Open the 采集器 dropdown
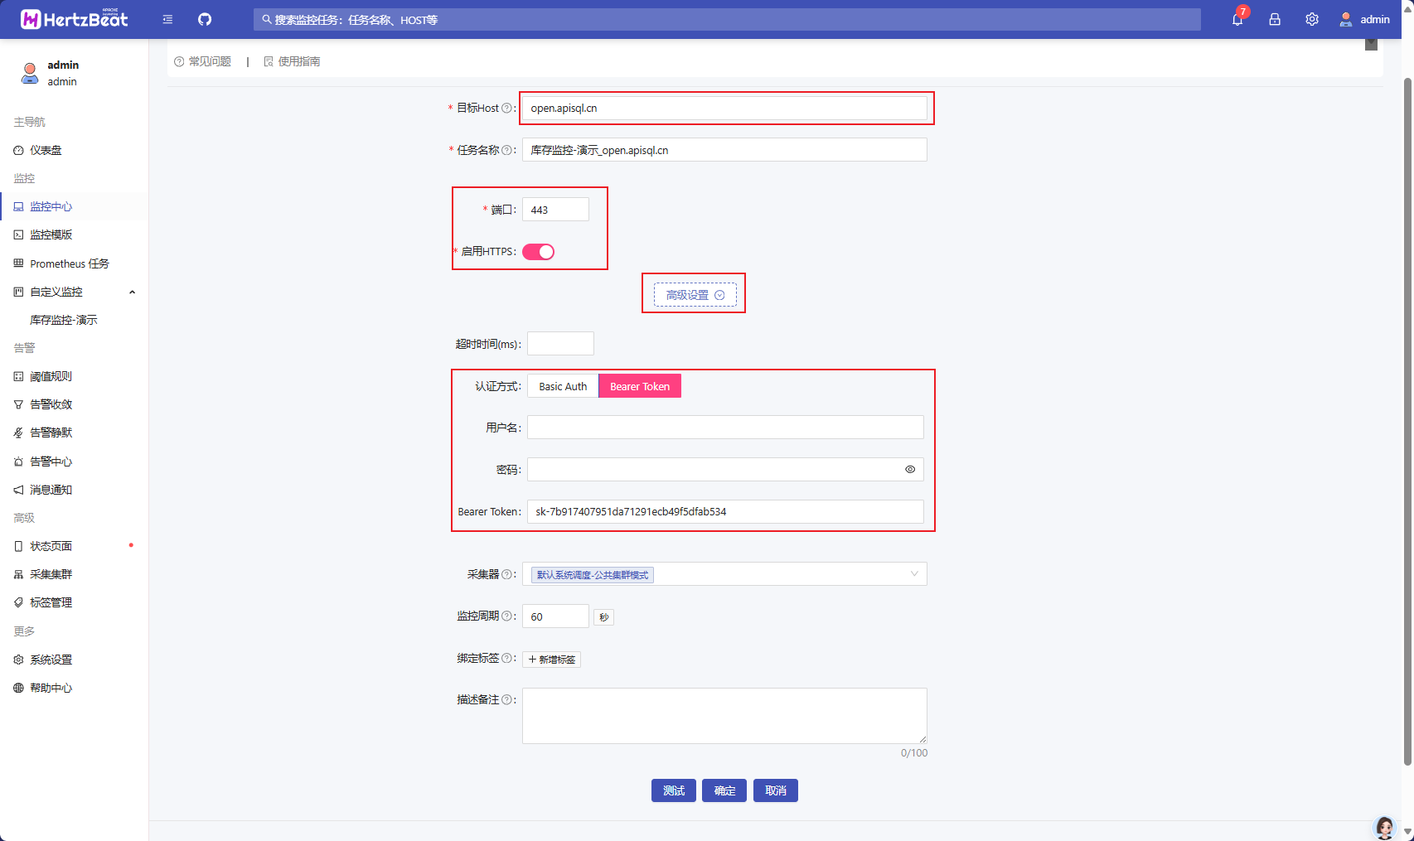 tap(724, 574)
